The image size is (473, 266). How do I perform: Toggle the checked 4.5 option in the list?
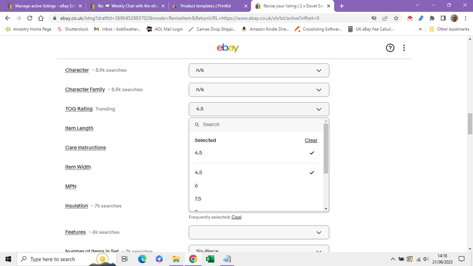click(x=256, y=172)
